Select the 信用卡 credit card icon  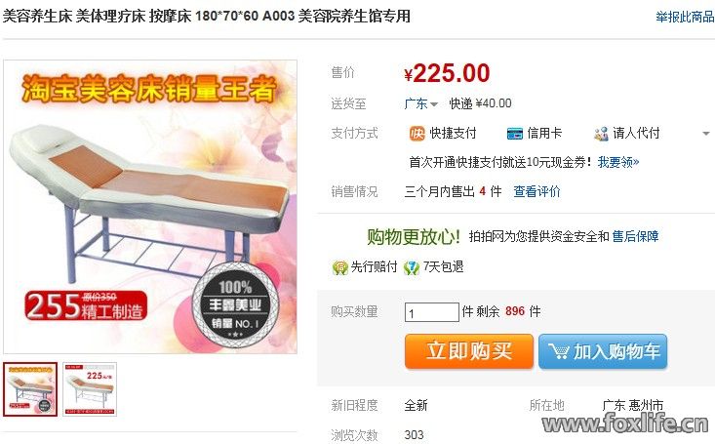[514, 134]
